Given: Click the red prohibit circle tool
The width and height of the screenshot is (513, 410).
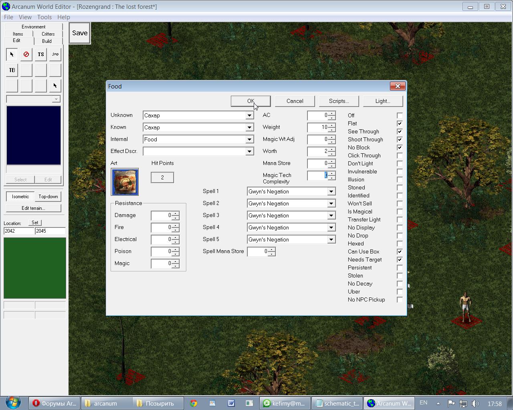Looking at the screenshot, I should tap(26, 54).
